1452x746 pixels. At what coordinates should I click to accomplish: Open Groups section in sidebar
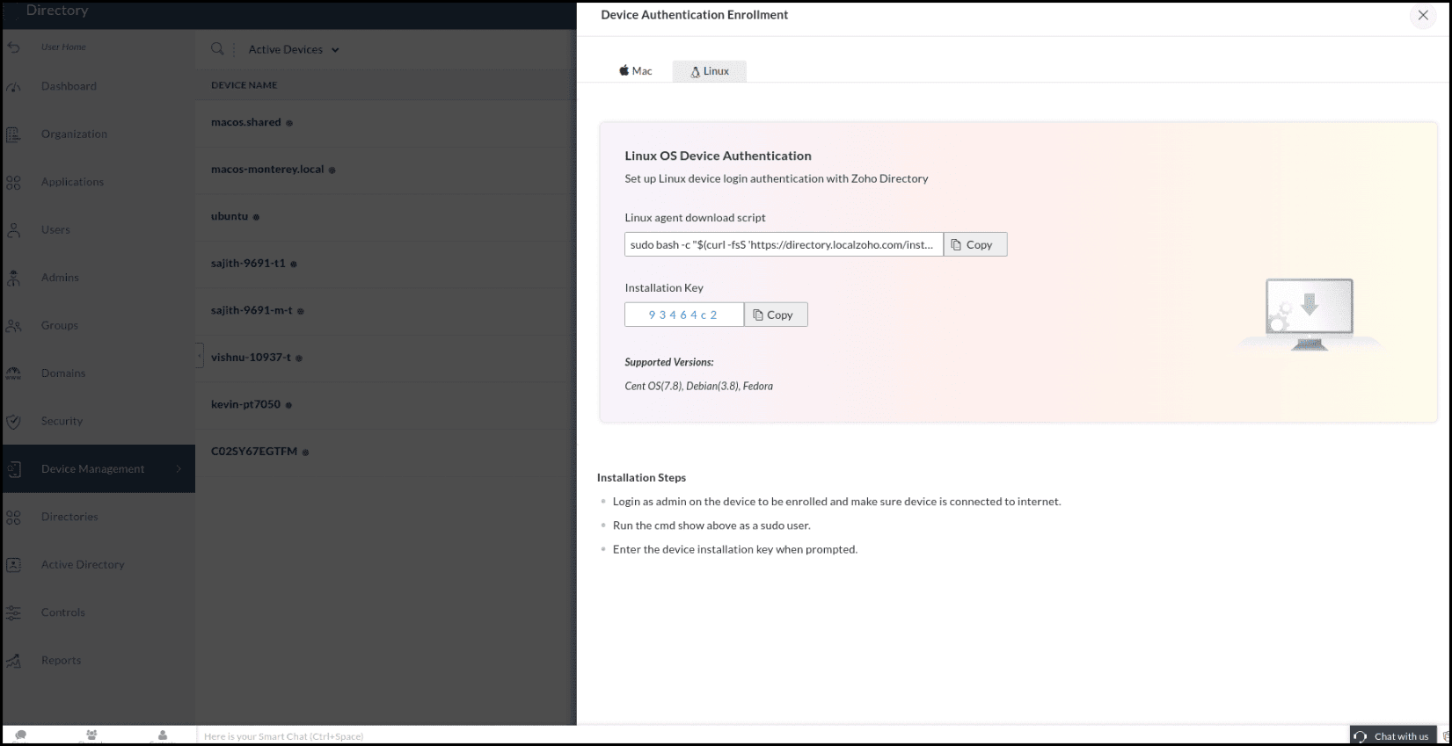click(x=60, y=325)
